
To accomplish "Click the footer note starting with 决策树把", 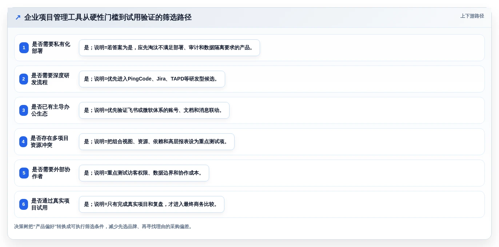I will [x=104, y=227].
